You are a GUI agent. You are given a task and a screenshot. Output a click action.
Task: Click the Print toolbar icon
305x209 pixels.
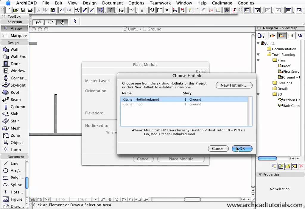pyautogui.click(x=30, y=10)
